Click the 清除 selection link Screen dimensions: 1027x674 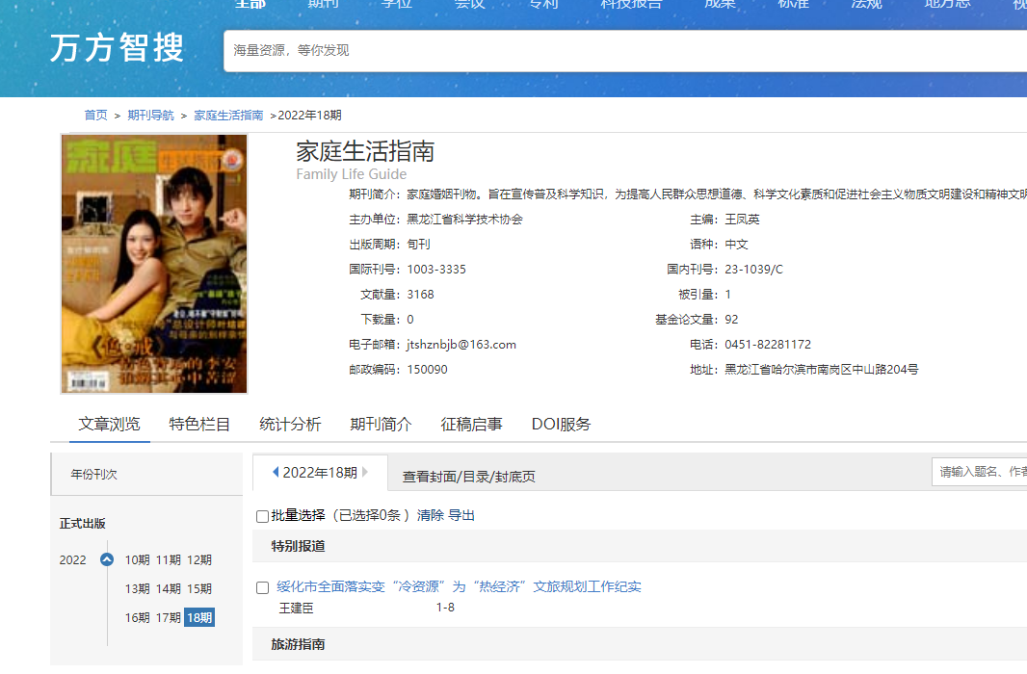coord(431,515)
